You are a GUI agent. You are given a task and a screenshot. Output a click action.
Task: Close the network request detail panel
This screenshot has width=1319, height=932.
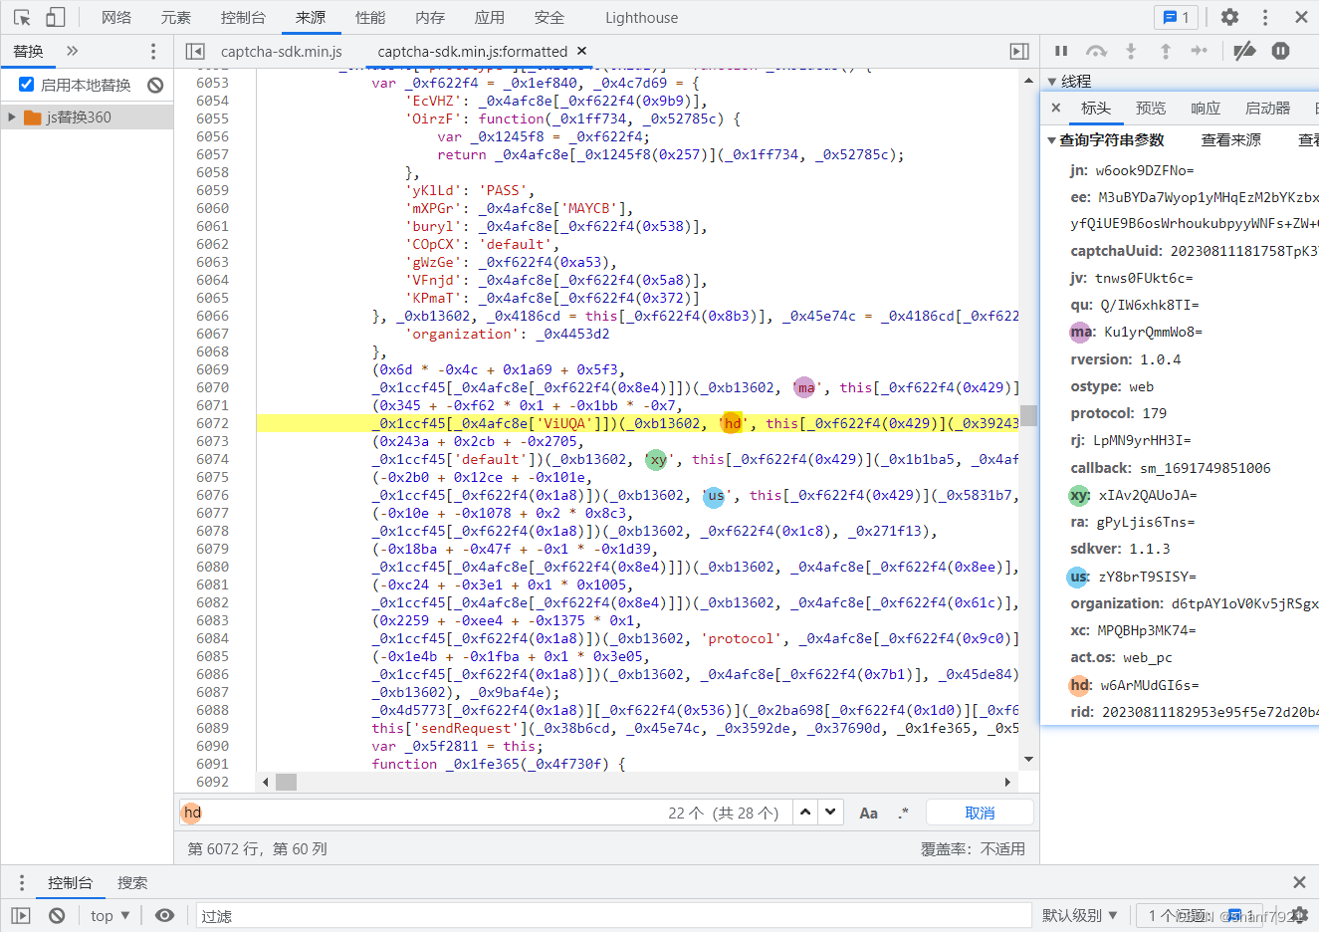coord(1056,108)
